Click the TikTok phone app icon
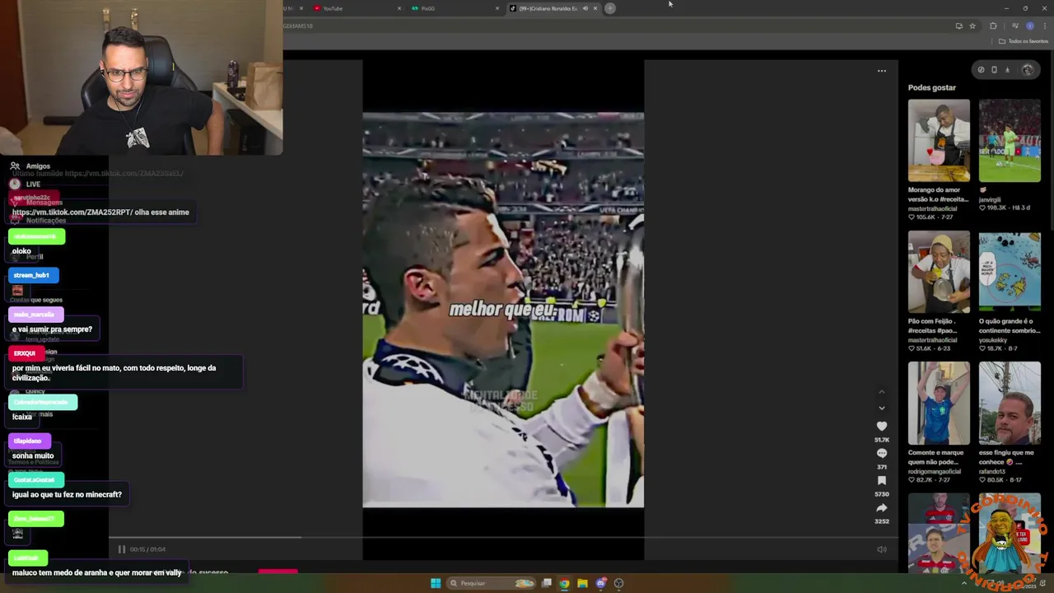 tap(994, 70)
